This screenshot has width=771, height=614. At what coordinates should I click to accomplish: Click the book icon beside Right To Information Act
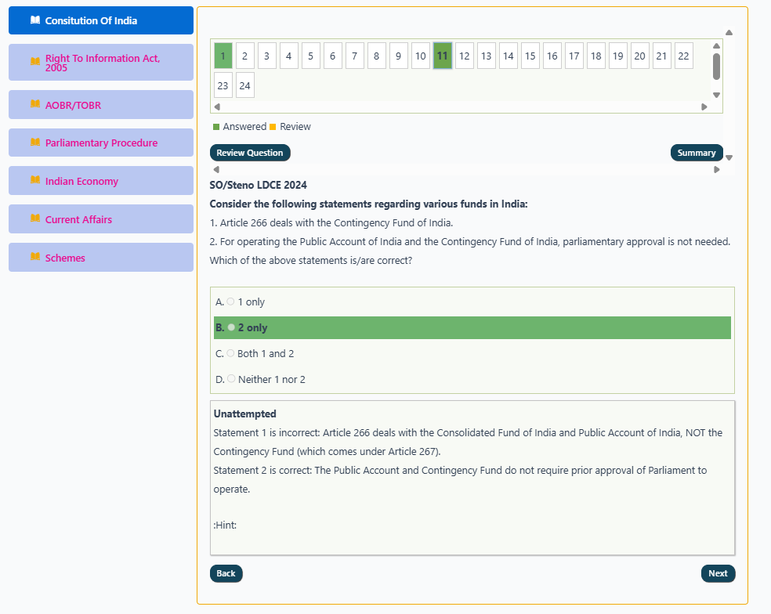point(35,61)
